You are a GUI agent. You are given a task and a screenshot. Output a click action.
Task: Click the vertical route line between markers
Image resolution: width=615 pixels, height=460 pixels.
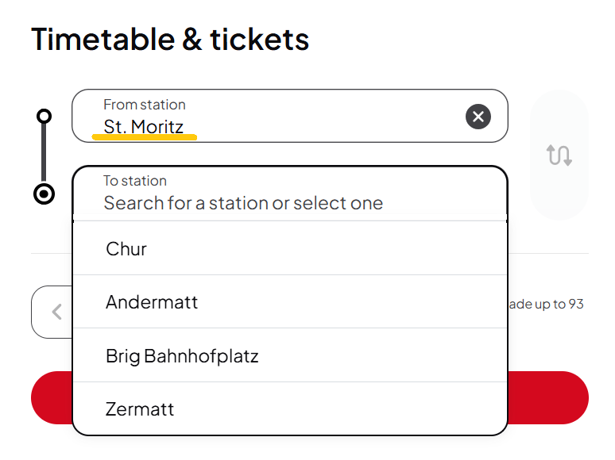tap(44, 153)
